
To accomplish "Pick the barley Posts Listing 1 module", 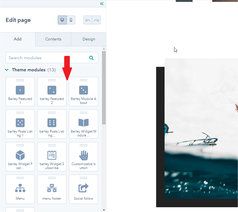I will (20, 124).
